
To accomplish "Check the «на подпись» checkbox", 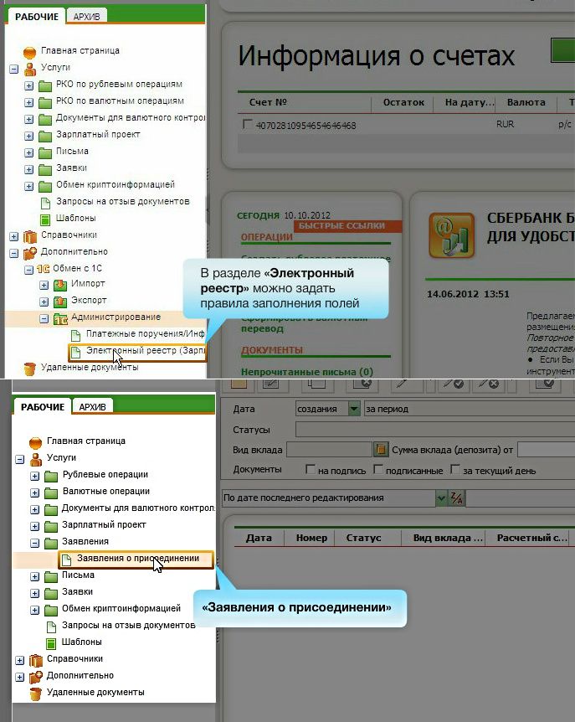I will (x=311, y=470).
